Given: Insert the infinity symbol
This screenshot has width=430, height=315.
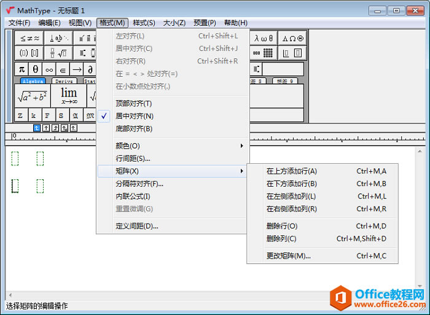Looking at the screenshot, I should click(49, 69).
